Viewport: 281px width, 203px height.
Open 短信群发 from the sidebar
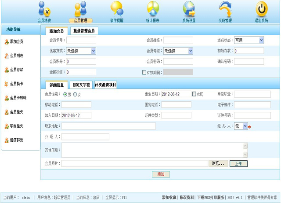coord(17,140)
